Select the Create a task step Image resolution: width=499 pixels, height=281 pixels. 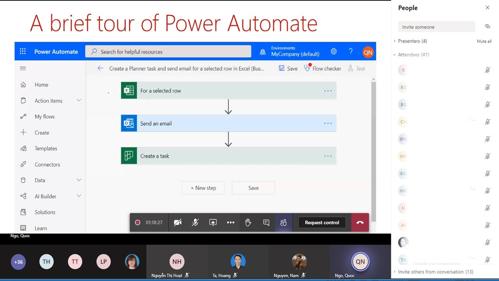click(x=228, y=156)
